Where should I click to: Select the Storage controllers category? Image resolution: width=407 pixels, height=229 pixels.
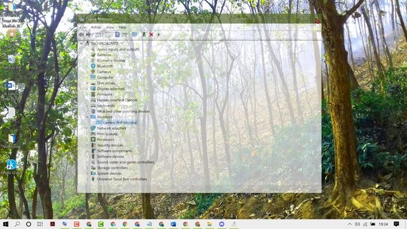(x=113, y=168)
